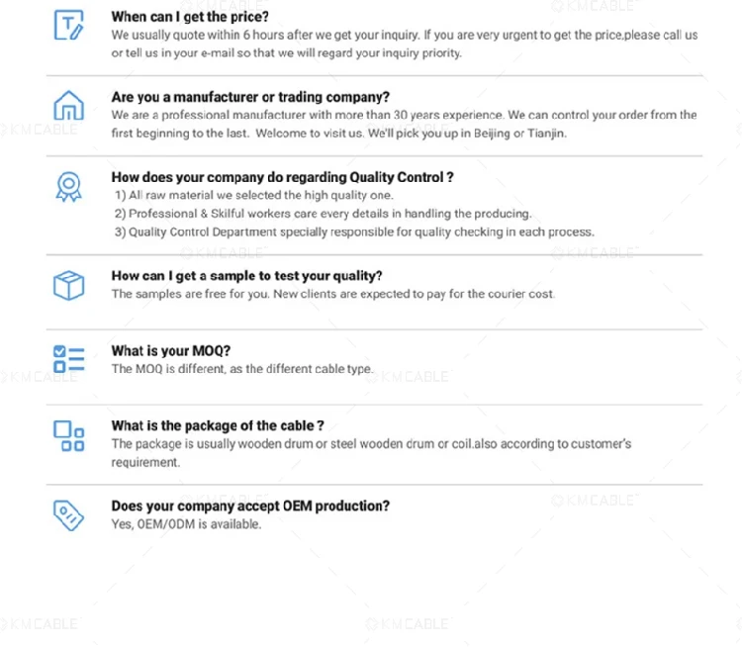742x647 pixels.
Task: Click the quality award ribbon icon
Action: tap(68, 187)
